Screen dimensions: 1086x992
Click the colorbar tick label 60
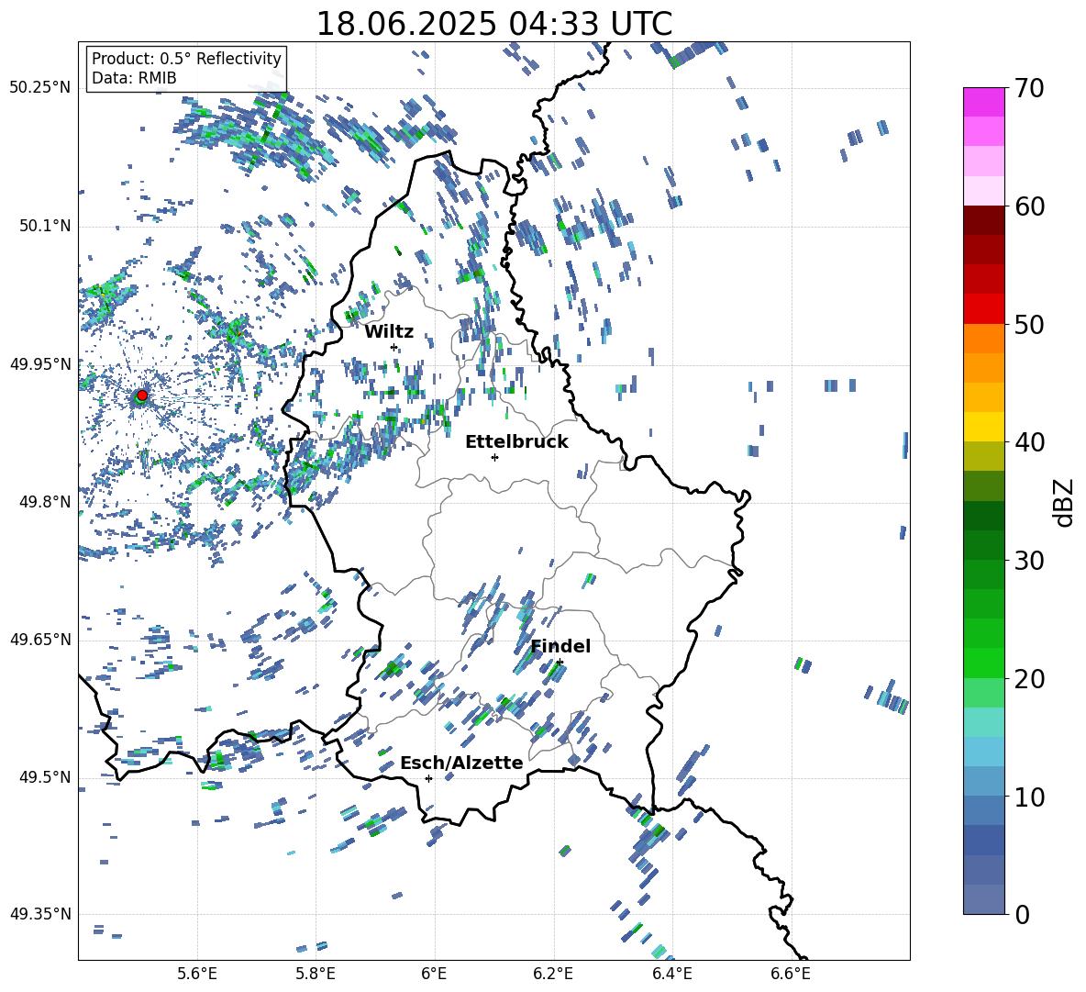[1030, 206]
